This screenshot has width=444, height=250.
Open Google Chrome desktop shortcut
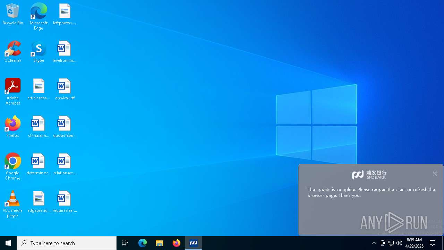(13, 167)
